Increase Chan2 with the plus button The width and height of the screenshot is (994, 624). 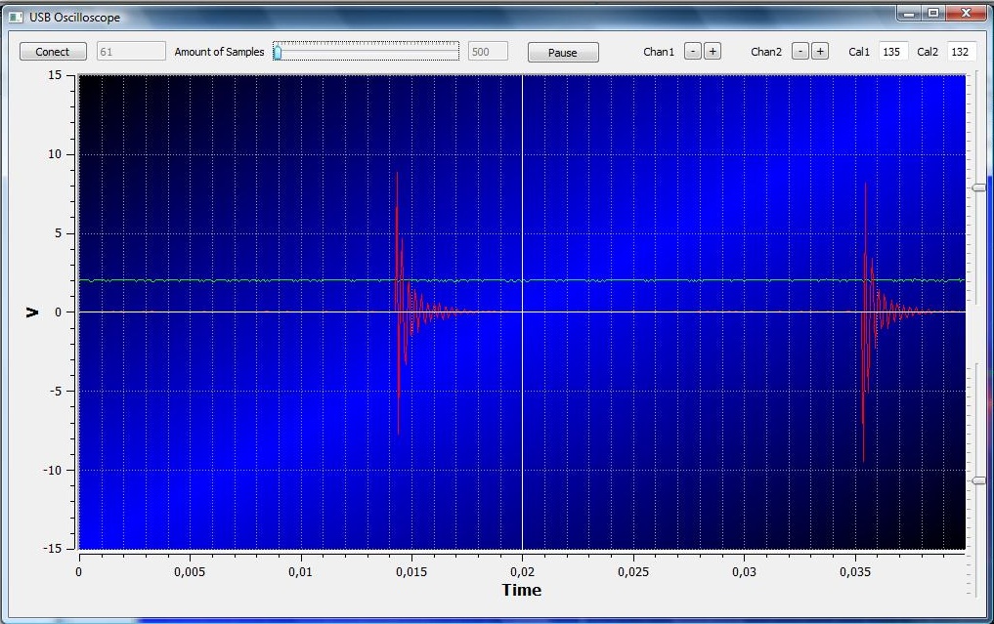[820, 52]
